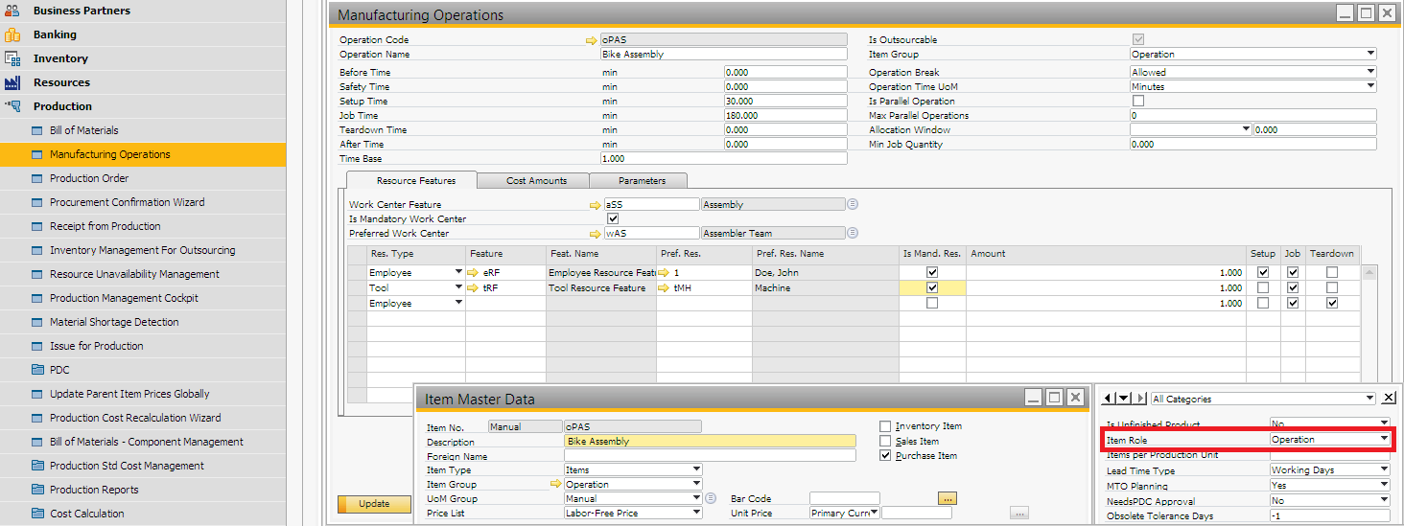Click the Update button

tap(374, 504)
